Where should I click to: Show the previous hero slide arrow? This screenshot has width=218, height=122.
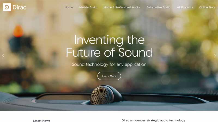3,56
